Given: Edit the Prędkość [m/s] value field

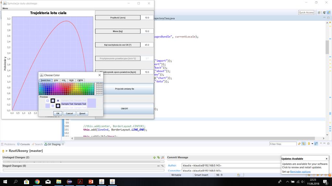Looking at the screenshot, I should (x=147, y=18).
